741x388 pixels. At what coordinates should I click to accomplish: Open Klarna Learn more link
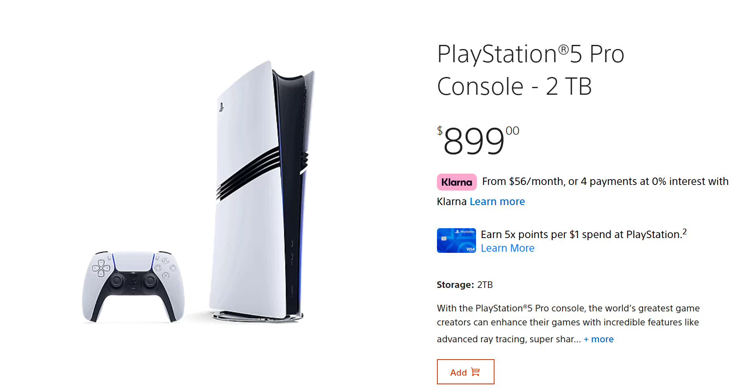coord(497,201)
